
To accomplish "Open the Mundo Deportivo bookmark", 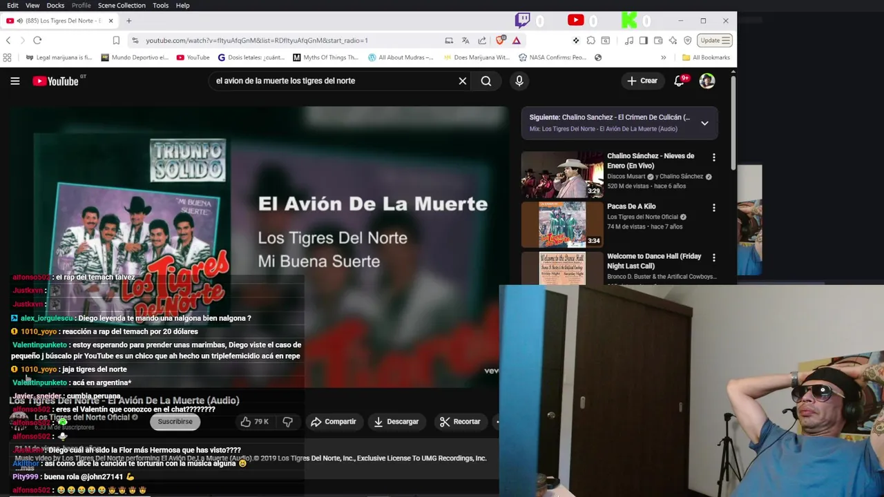I will 135,57.
